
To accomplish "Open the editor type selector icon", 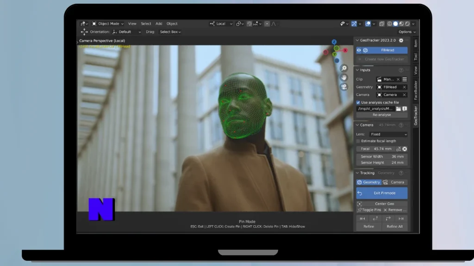I will point(84,24).
